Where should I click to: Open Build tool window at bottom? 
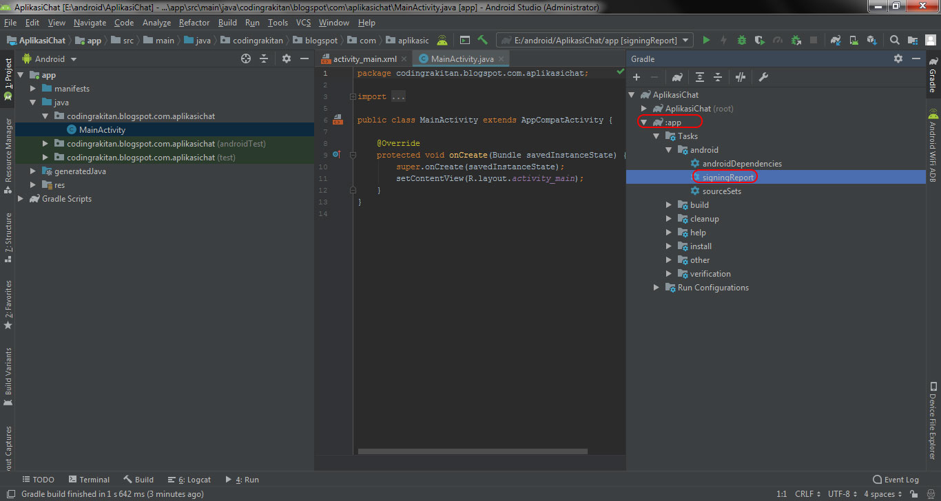tap(138, 480)
